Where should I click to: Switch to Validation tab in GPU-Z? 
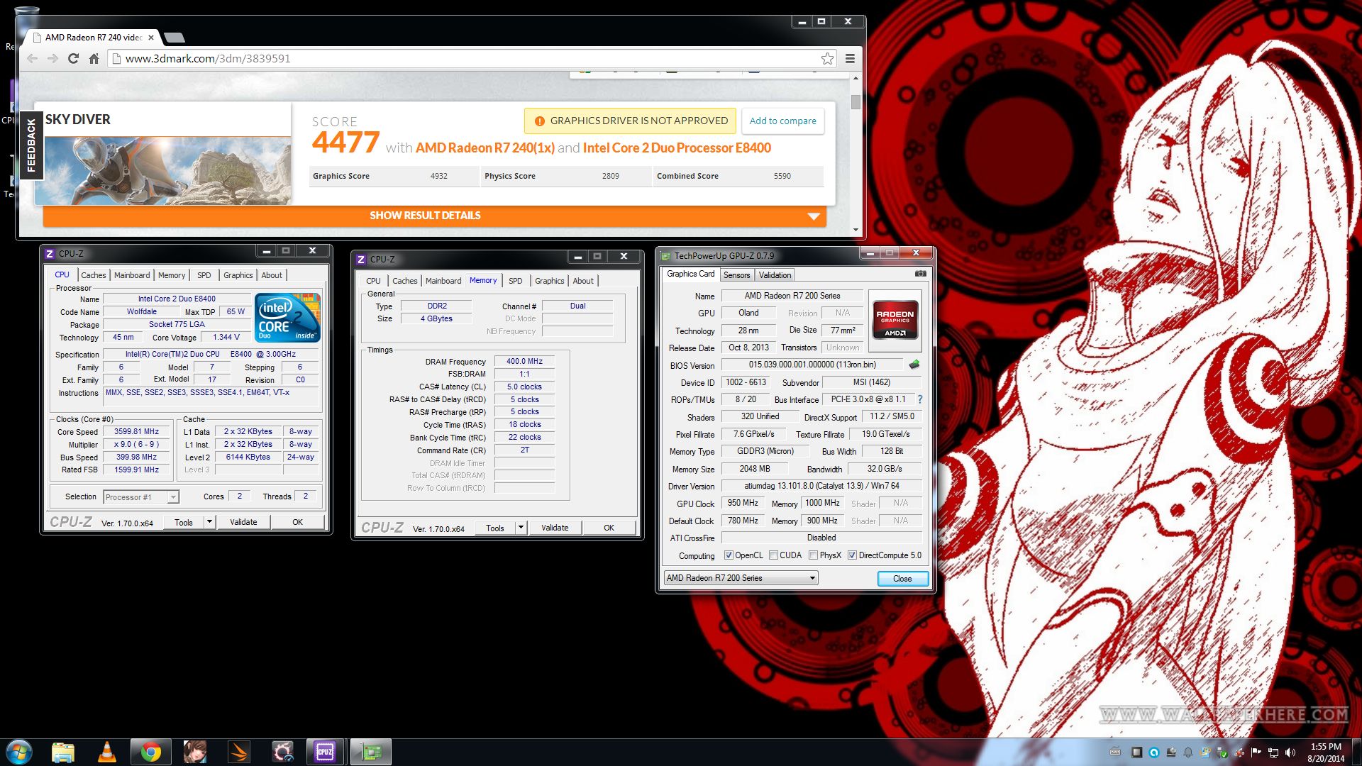coord(775,275)
